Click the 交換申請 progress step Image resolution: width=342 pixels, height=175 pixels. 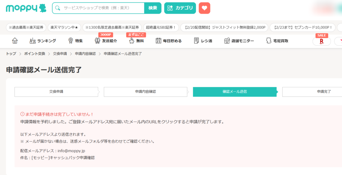click(x=56, y=92)
